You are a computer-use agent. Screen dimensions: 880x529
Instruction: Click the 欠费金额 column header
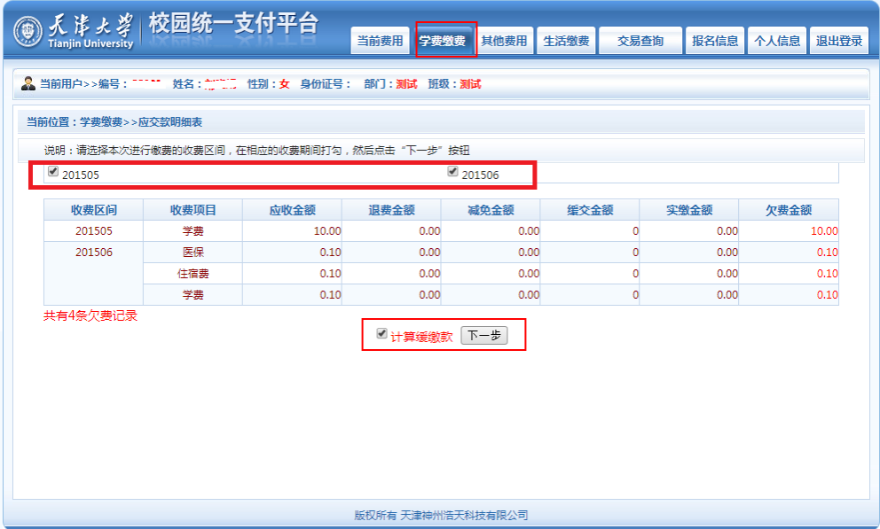788,210
